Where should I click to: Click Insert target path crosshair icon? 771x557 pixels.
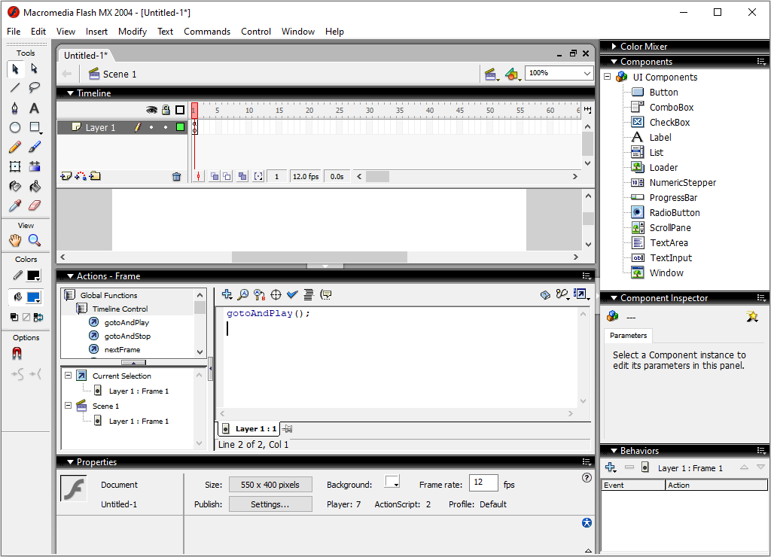276,294
